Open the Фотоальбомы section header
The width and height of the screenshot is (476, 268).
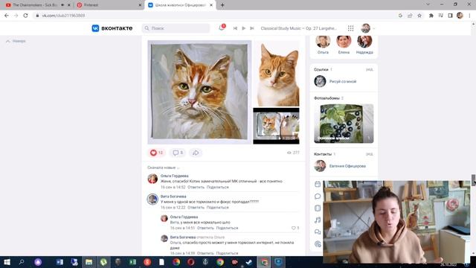329,98
